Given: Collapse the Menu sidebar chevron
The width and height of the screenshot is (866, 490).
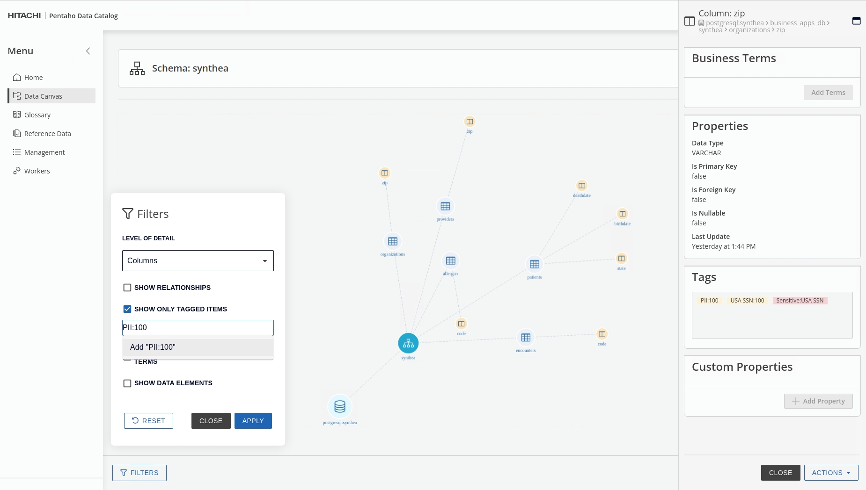Looking at the screenshot, I should point(88,51).
